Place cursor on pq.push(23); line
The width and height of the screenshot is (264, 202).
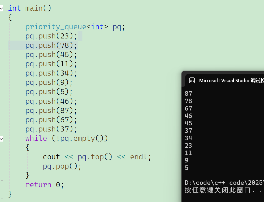51,36
